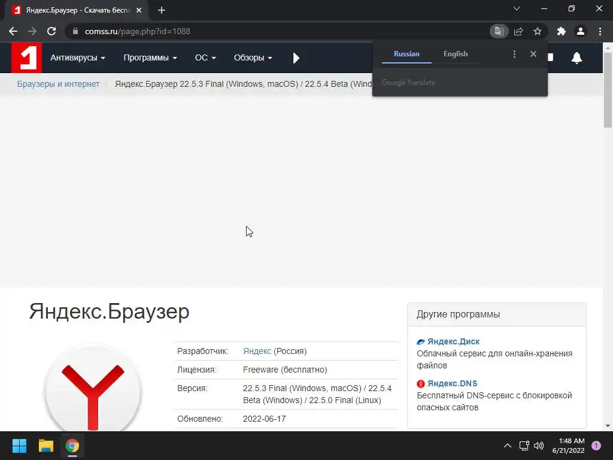Viewport: 613px width, 460px height.
Task: Open the Яндекс.DNS link
Action: [453, 383]
